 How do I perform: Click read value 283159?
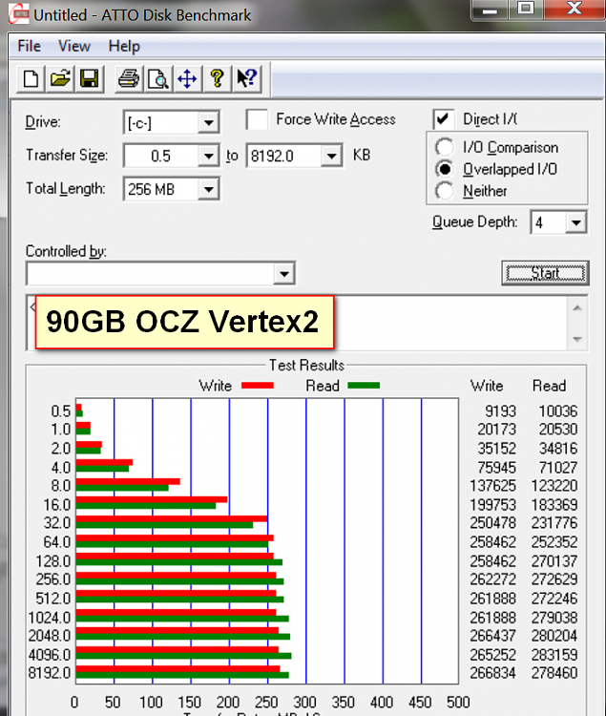click(554, 655)
